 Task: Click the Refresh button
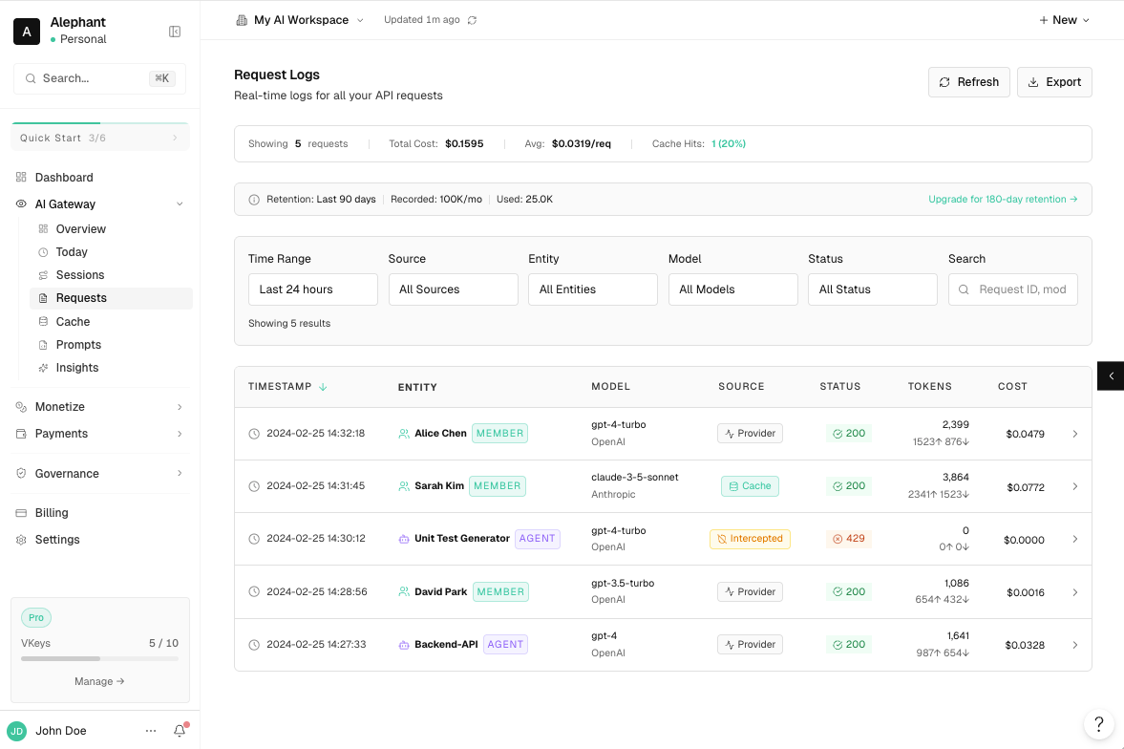(968, 82)
